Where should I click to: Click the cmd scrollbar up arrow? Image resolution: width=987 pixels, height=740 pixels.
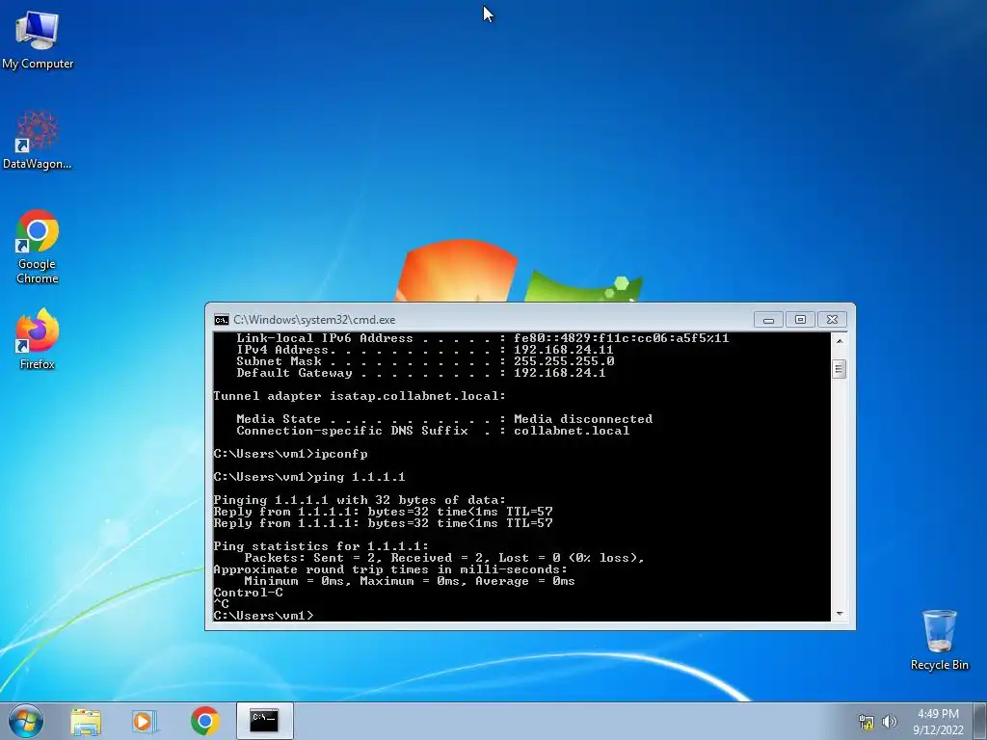pos(840,340)
